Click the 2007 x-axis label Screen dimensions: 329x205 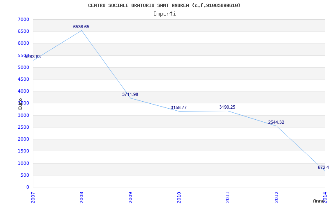pos(33,197)
